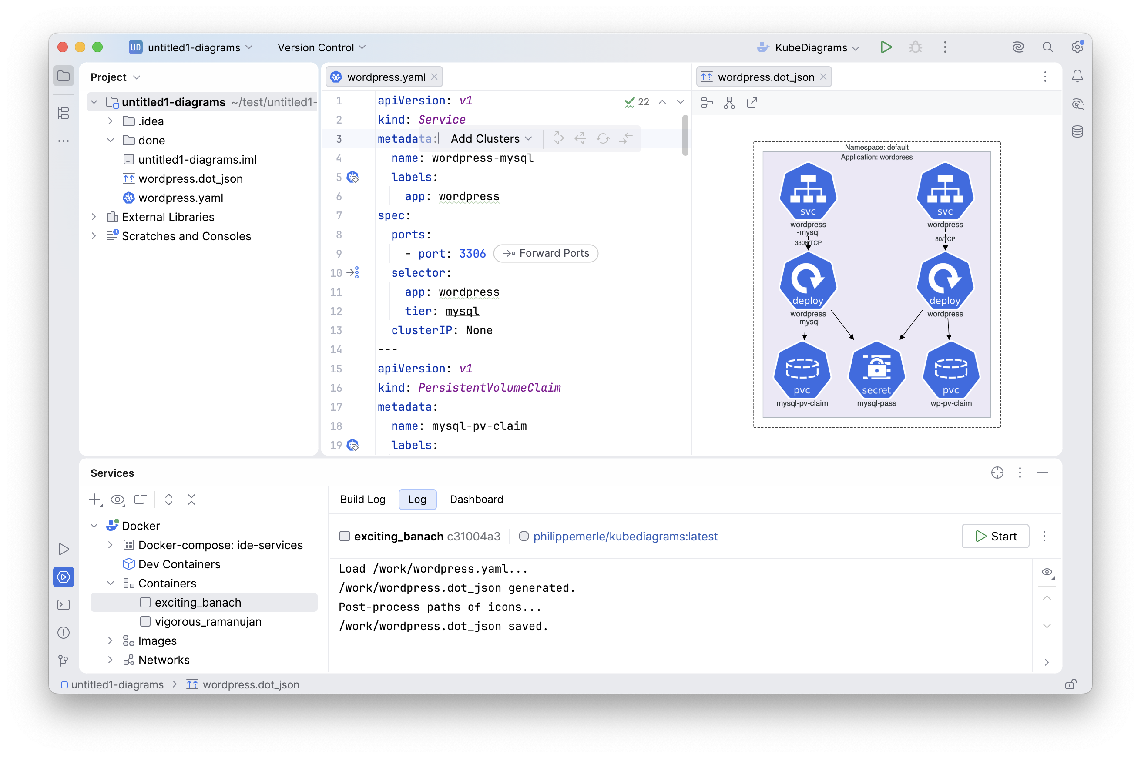Open Run tool window triangle icon

64,549
